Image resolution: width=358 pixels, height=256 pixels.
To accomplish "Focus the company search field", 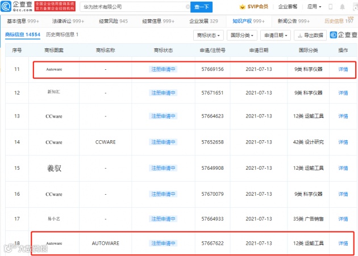I will (x=135, y=7).
